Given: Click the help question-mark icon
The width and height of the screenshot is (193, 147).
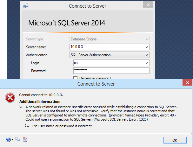Looking at the screenshot, I should 8,140.
